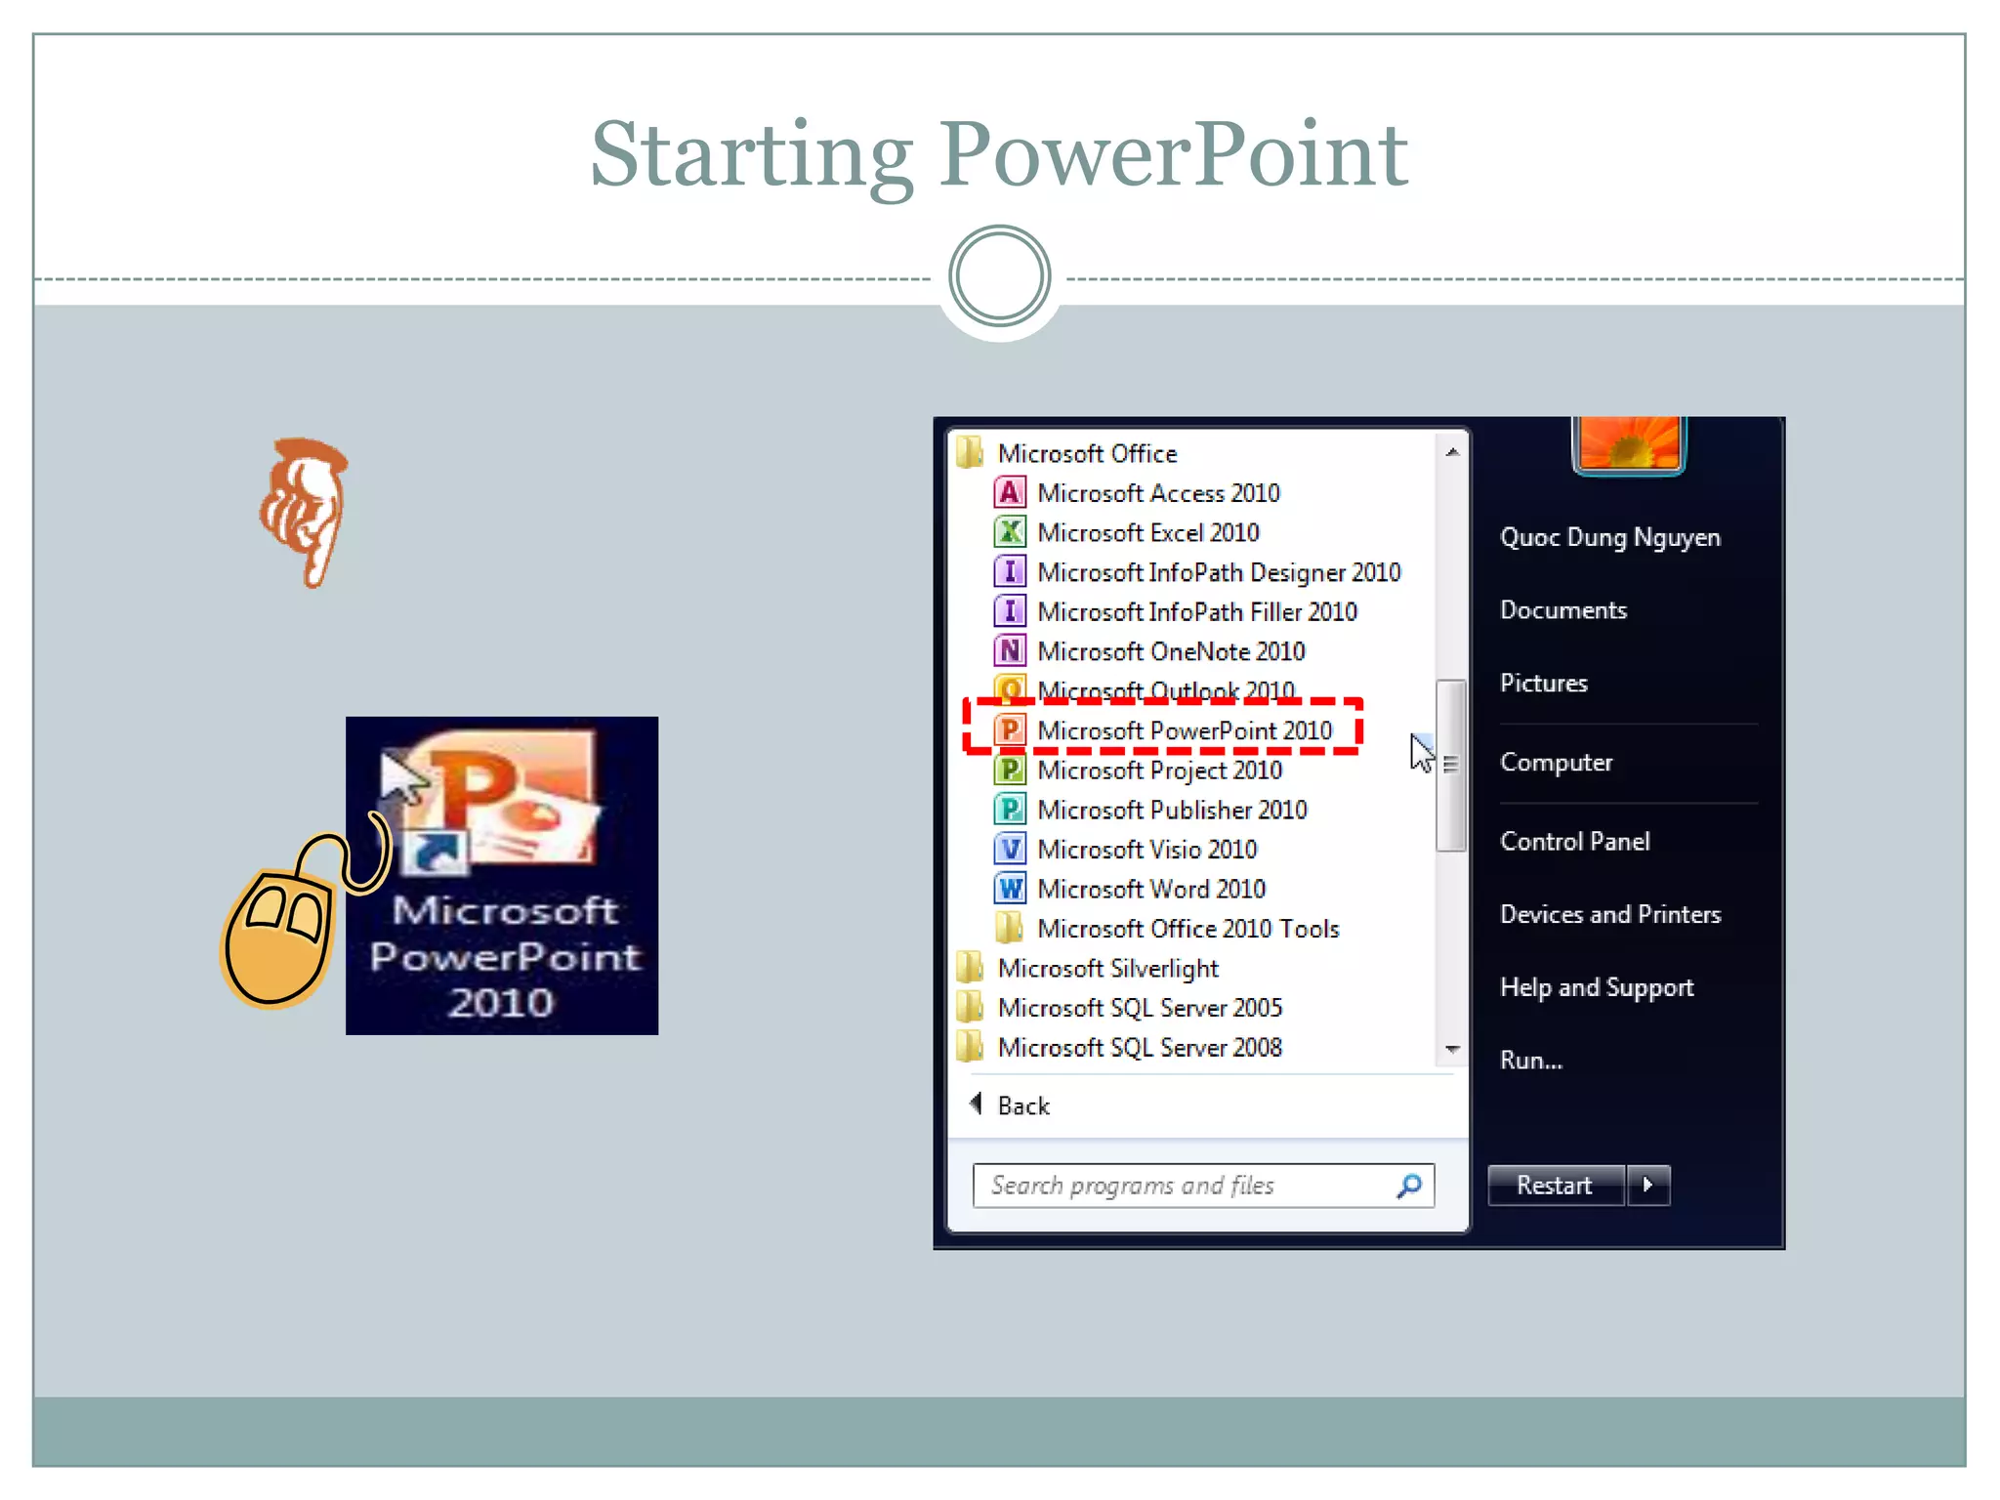Collapse the Microsoft Office folder
Screen dimensions: 2000x1500
(x=1086, y=454)
